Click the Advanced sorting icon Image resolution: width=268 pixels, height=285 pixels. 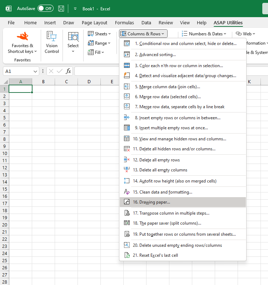(127, 55)
